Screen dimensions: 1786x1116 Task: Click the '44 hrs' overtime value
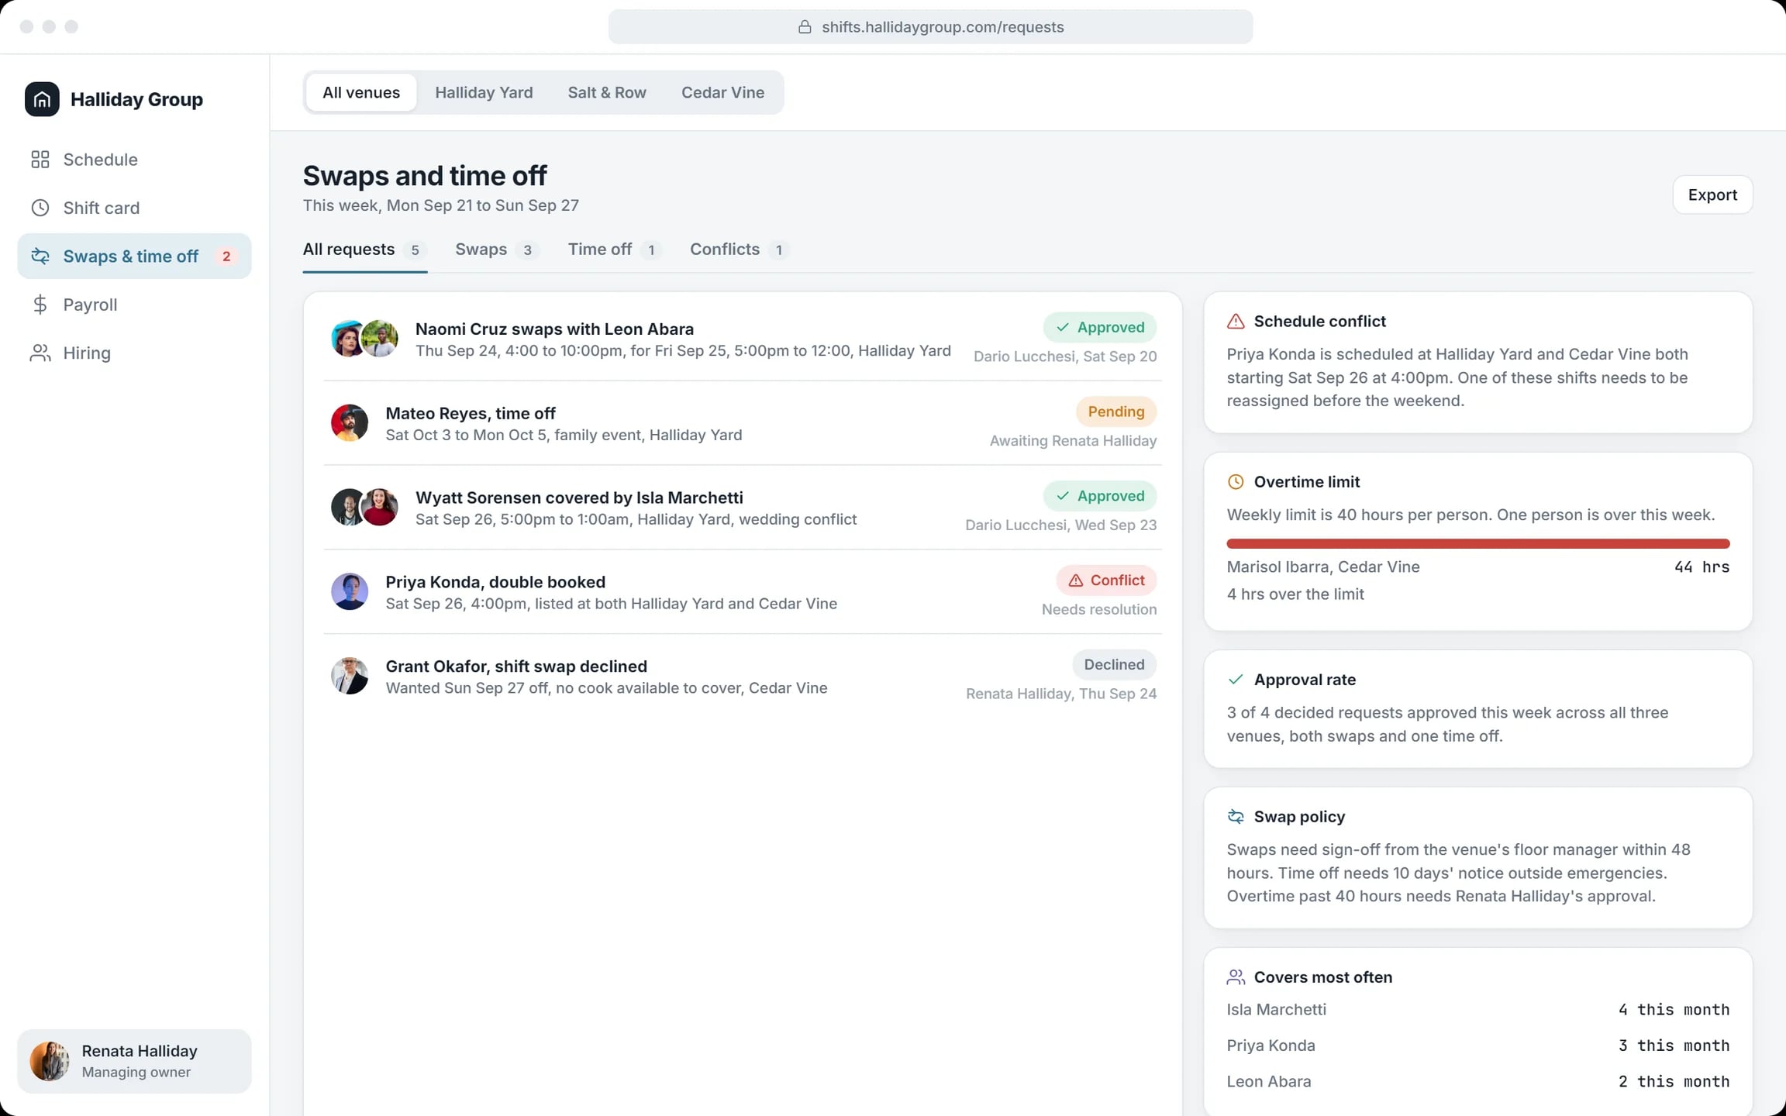click(x=1702, y=567)
